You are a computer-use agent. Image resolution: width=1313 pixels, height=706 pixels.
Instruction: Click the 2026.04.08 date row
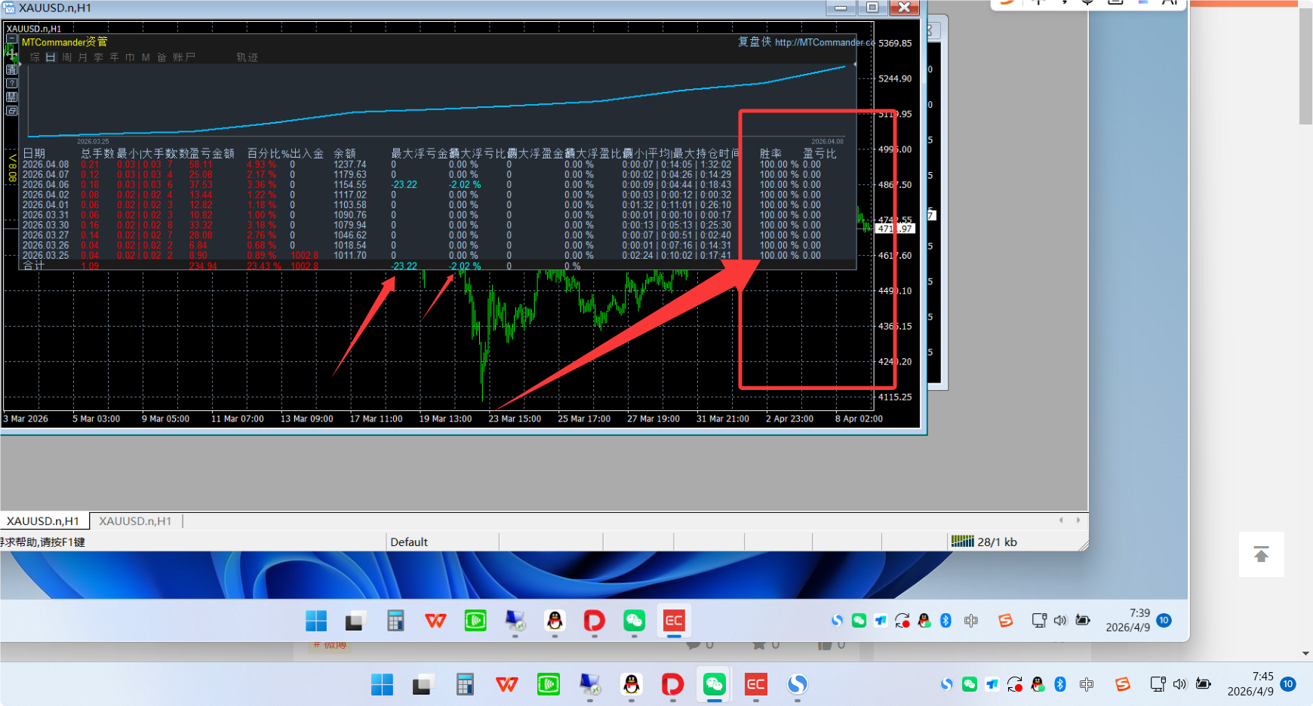45,164
